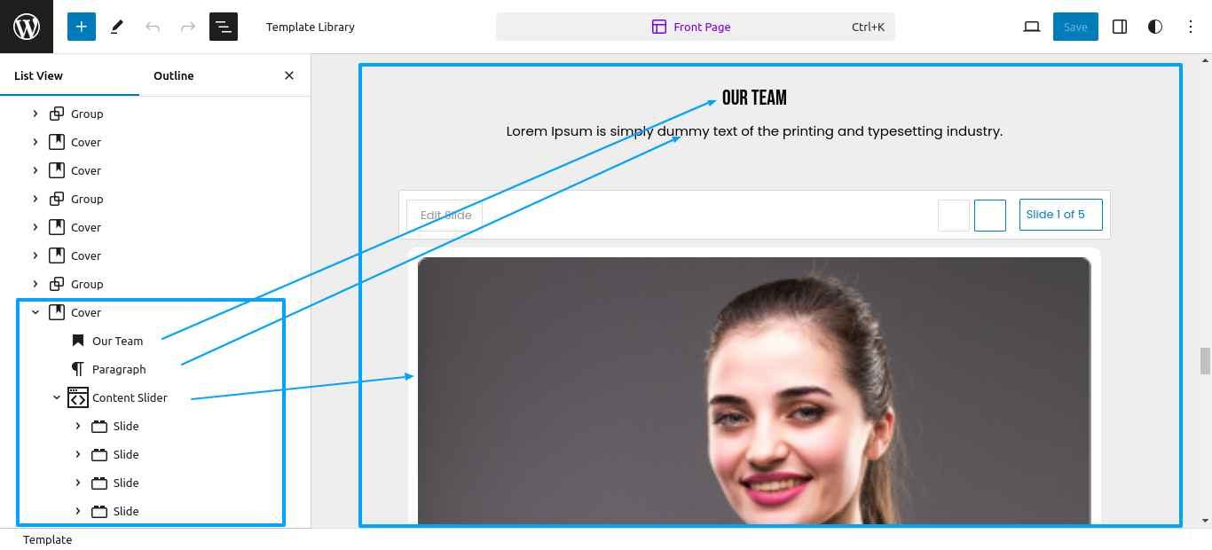Select the pencil Tools icon

[x=117, y=27]
